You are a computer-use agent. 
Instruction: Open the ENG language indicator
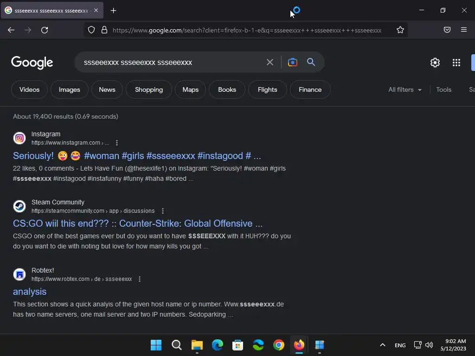(x=400, y=345)
